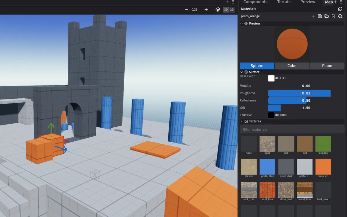The image size is (347, 217).
Task: Refresh the Materials list
Action: pos(340,9)
